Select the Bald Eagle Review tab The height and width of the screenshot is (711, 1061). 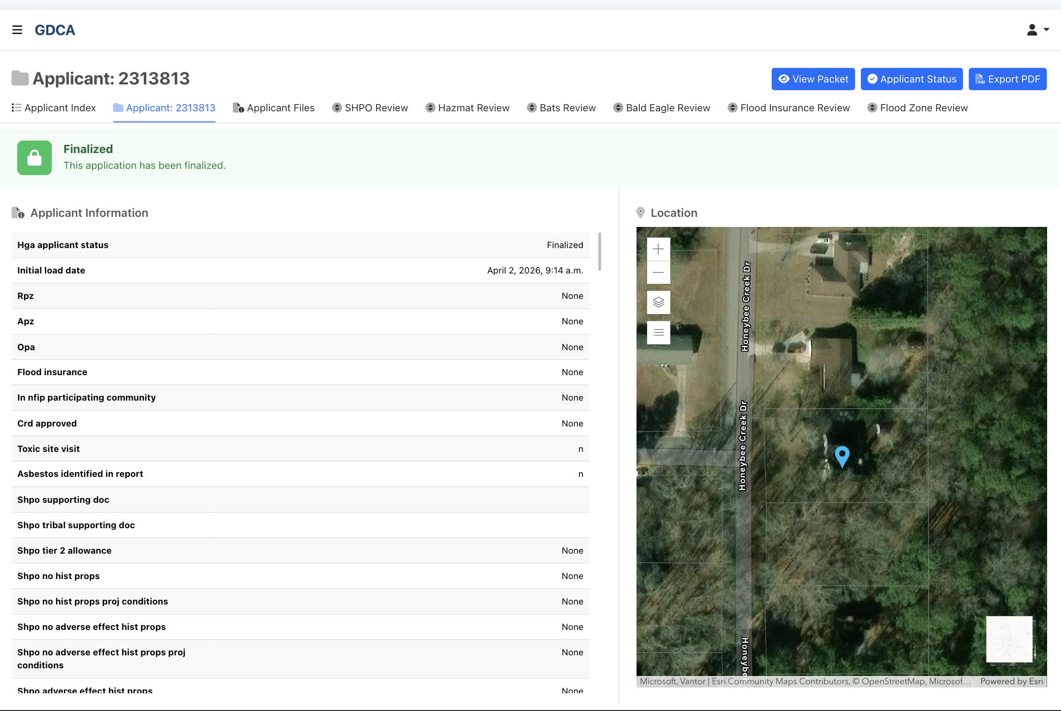point(661,108)
